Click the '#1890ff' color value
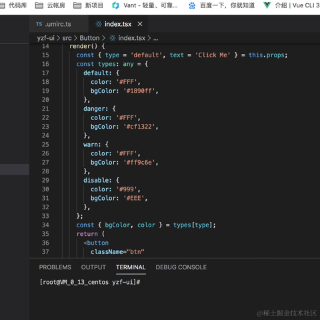Image resolution: width=320 pixels, height=320 pixels. (x=139, y=91)
